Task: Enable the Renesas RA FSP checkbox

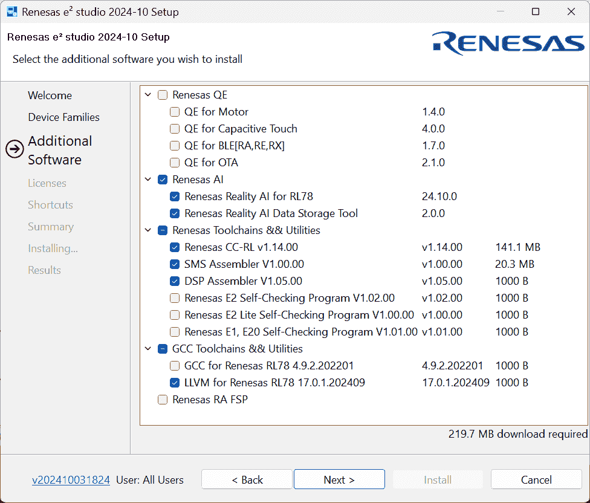Action: (163, 400)
